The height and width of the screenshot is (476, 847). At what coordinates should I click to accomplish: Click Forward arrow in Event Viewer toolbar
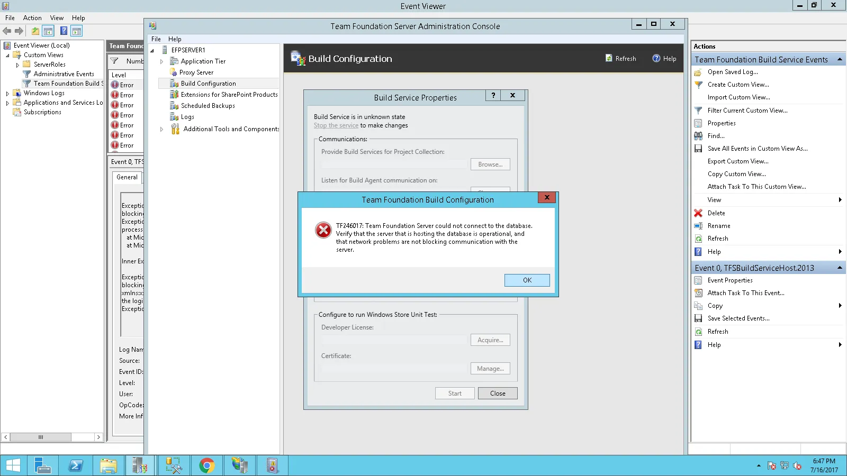(19, 31)
